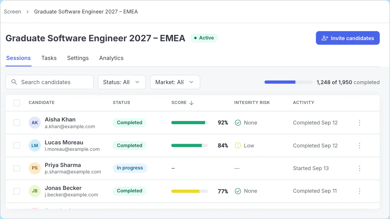Click the Invite candidates button

(348, 38)
